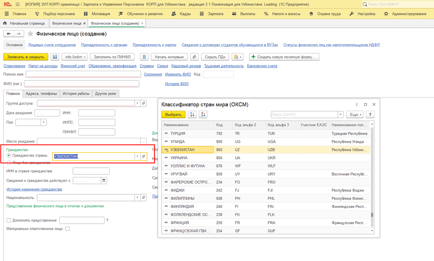Click the save (floppy disk) icon
The width and height of the screenshot is (434, 261).
[x=55, y=57]
